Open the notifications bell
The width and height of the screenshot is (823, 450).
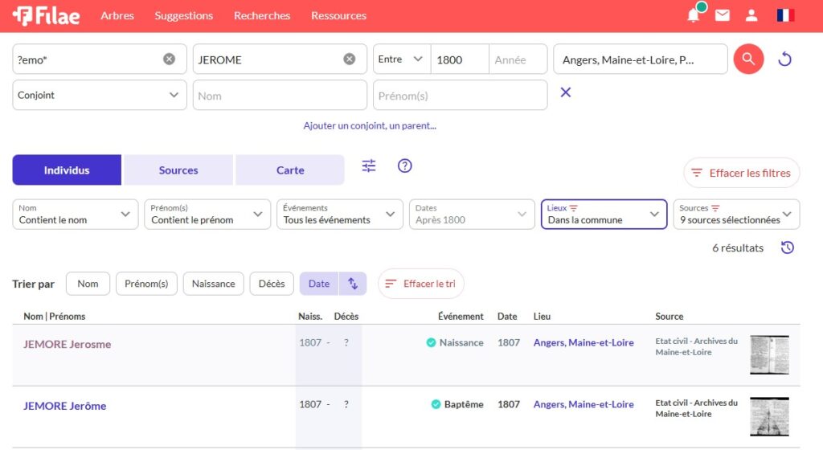pos(693,15)
